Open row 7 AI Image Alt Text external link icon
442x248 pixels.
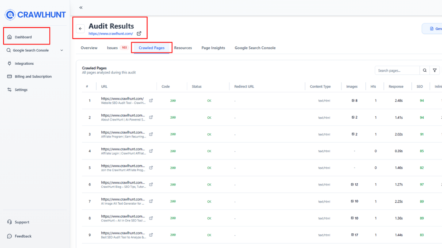coord(151,201)
